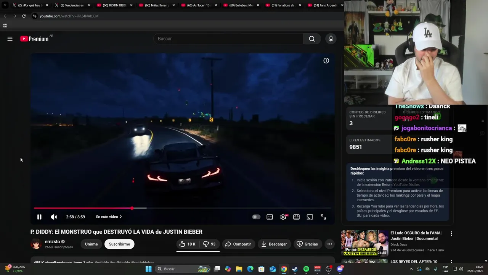Go to YouTube Premium home logo
488x275 pixels.
pos(35,39)
